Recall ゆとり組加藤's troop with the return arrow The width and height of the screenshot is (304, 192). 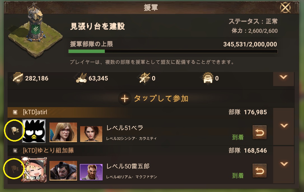coord(259,171)
